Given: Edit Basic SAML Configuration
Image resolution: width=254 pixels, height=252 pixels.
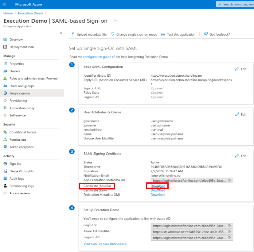Looking at the screenshot, I should tap(241, 69).
